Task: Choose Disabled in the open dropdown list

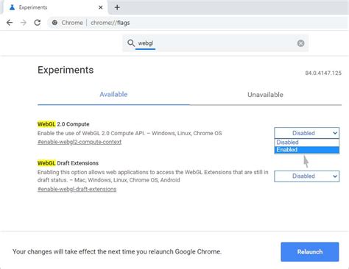Action: tap(307, 143)
